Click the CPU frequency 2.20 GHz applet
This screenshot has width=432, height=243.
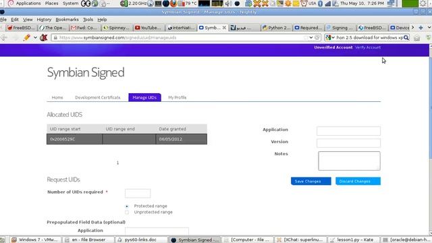tap(134, 3)
